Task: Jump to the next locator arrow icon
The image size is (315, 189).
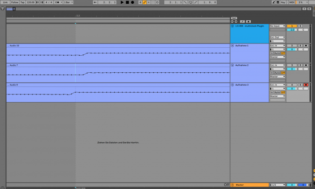Action: 236,22
